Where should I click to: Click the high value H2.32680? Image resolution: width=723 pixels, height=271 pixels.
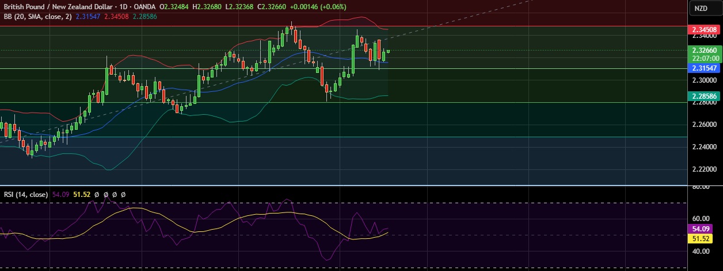point(208,7)
